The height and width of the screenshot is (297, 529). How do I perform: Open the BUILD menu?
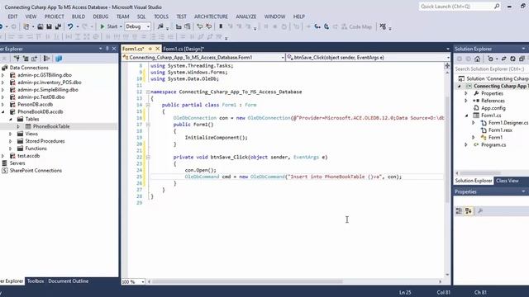point(79,16)
